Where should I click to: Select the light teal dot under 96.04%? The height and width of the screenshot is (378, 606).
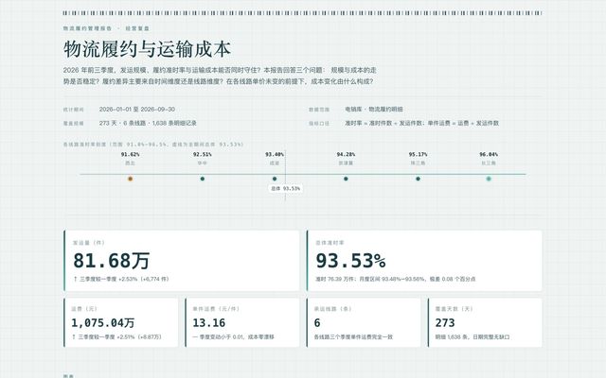point(489,179)
